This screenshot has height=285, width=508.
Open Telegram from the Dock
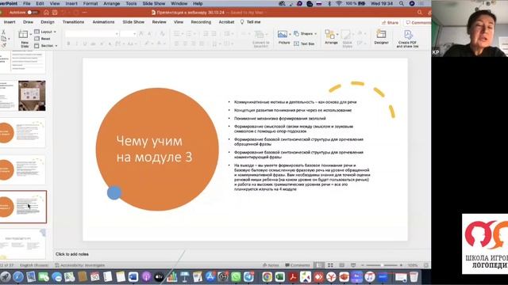click(248, 276)
